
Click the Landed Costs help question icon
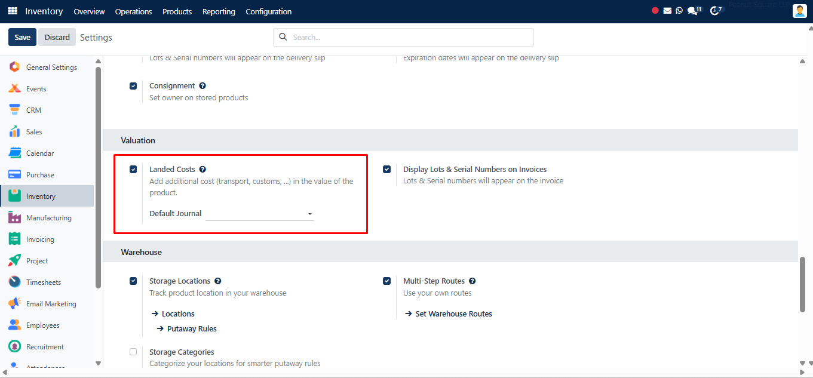click(203, 170)
